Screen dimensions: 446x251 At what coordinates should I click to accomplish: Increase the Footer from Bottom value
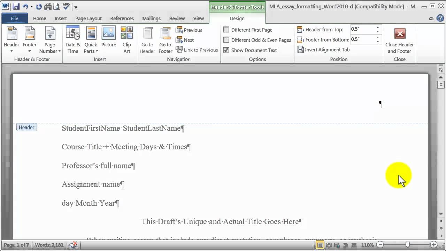tap(378, 38)
